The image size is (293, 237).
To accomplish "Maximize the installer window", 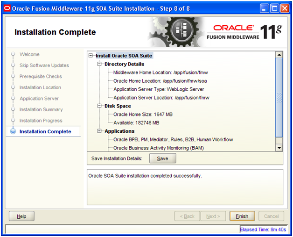I will (x=274, y=8).
